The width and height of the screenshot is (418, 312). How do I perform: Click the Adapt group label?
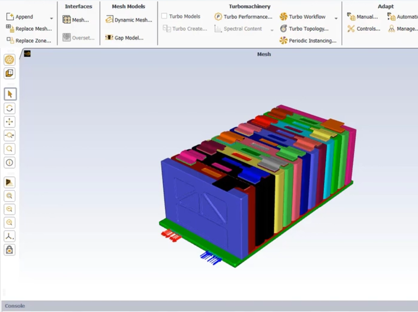pos(385,6)
